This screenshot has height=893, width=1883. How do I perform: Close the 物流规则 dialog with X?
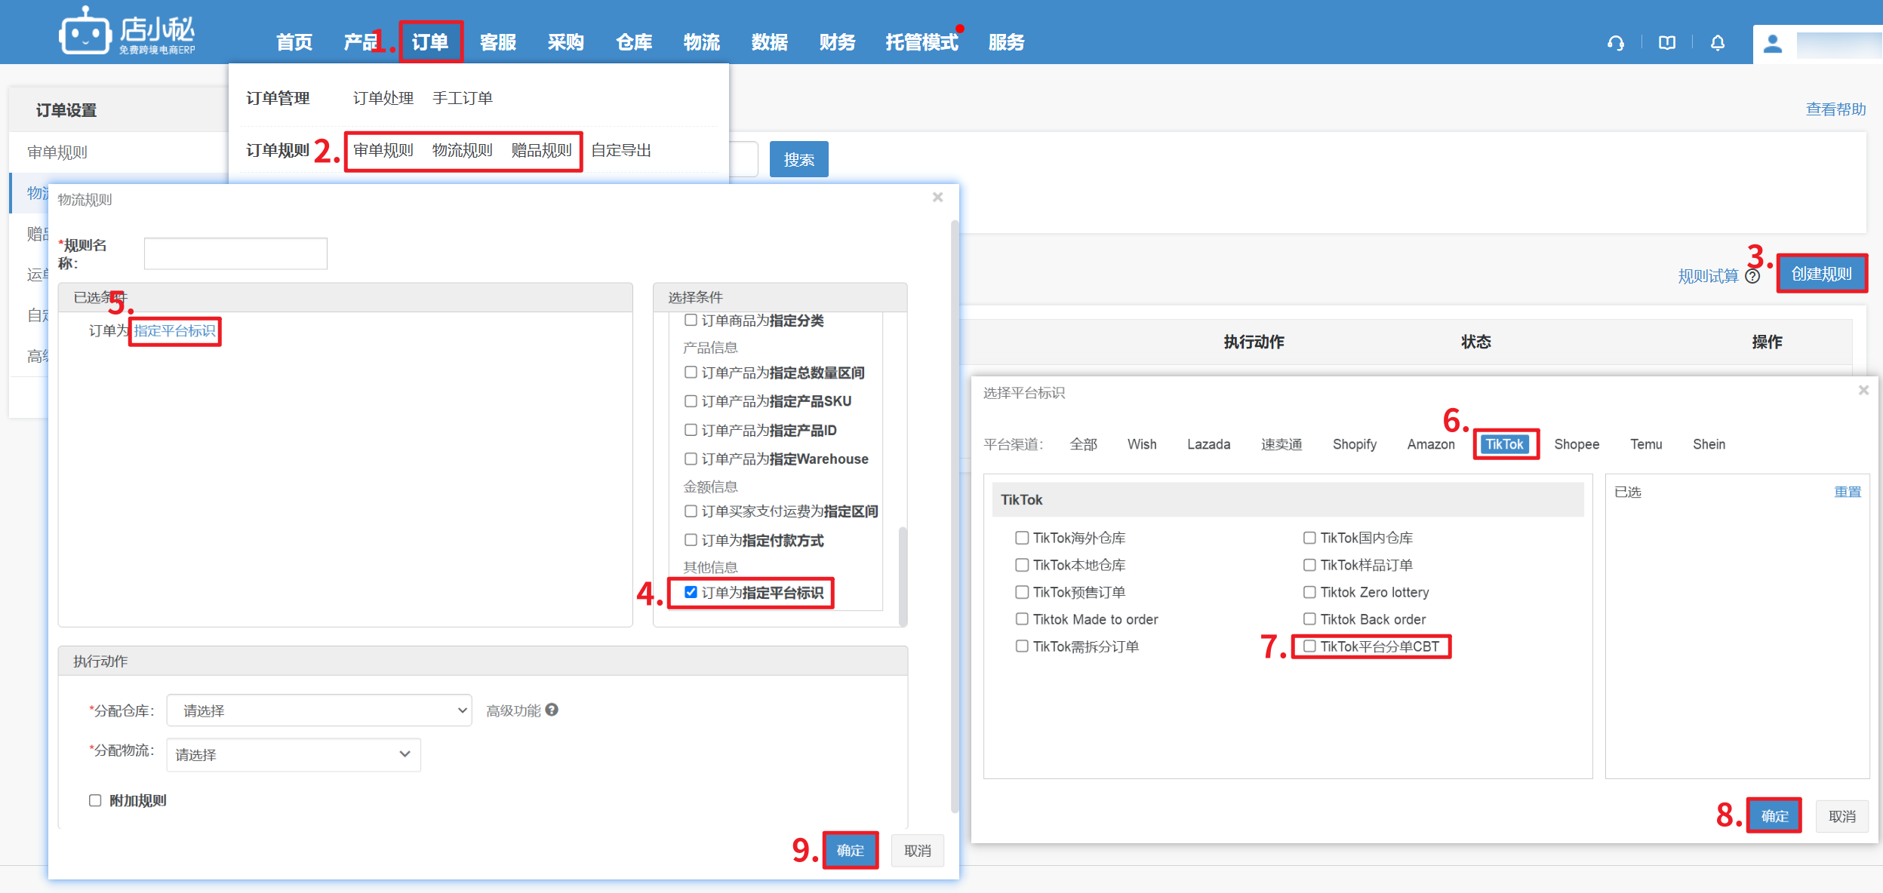tap(938, 198)
